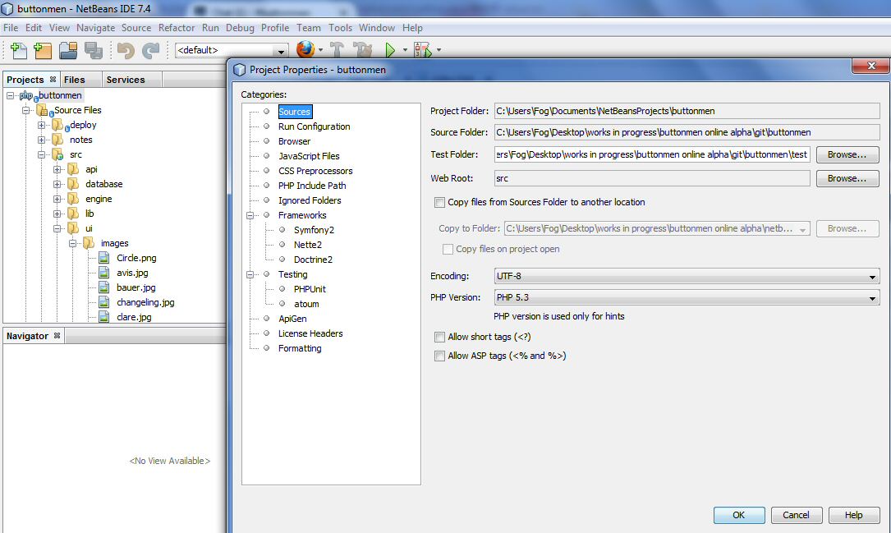This screenshot has width=891, height=533.
Task: Expand the notes folder node
Action: (x=42, y=140)
